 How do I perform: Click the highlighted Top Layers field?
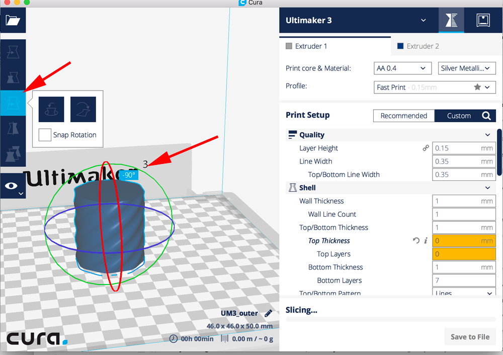pos(464,254)
